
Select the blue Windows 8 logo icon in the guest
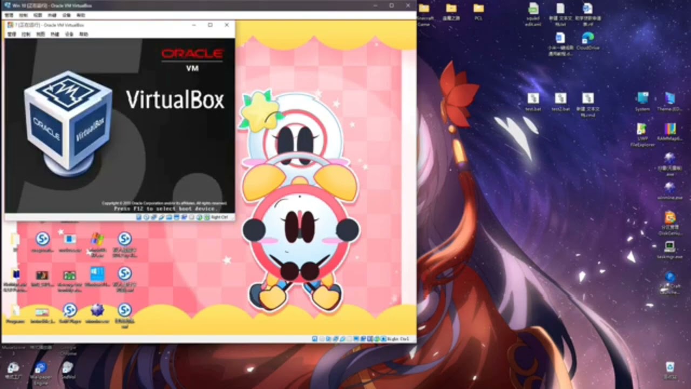point(97,277)
